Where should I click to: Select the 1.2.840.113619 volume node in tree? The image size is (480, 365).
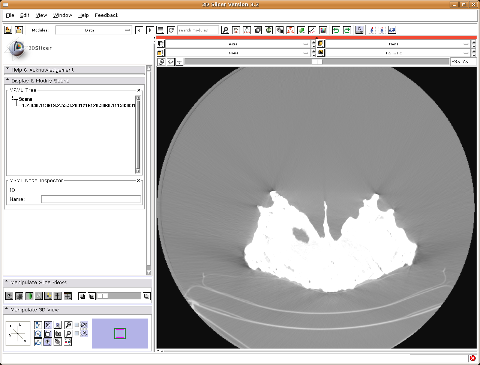tap(78, 106)
